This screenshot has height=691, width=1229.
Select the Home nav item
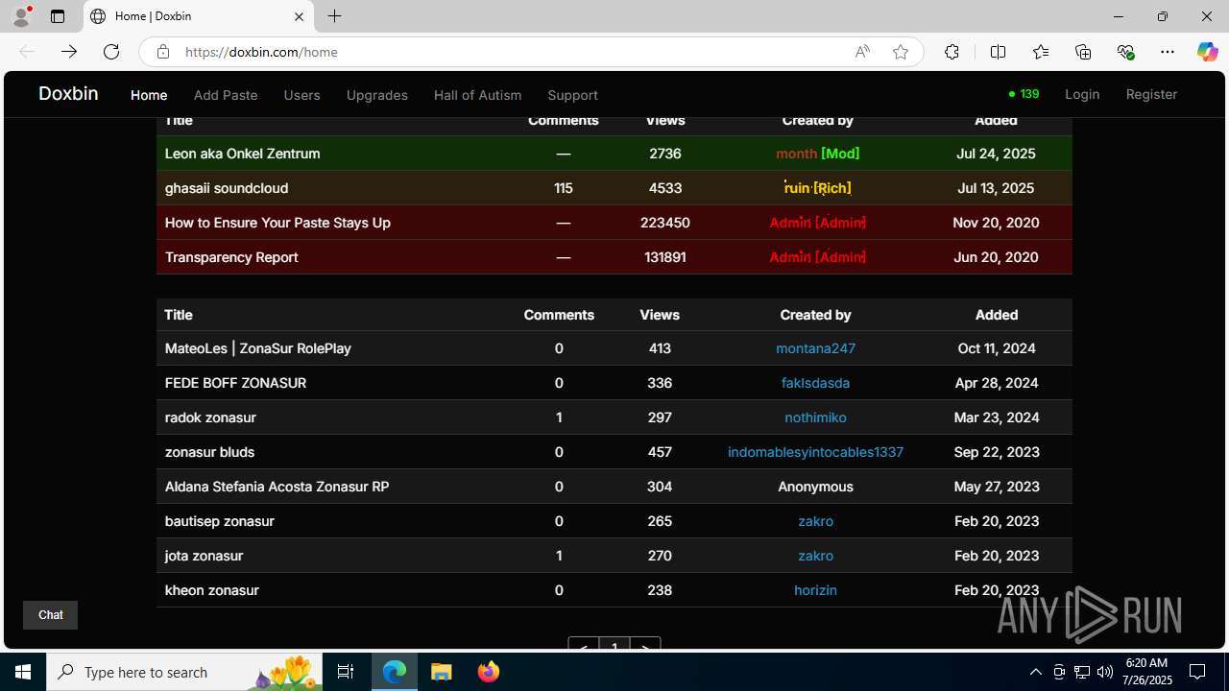point(149,95)
